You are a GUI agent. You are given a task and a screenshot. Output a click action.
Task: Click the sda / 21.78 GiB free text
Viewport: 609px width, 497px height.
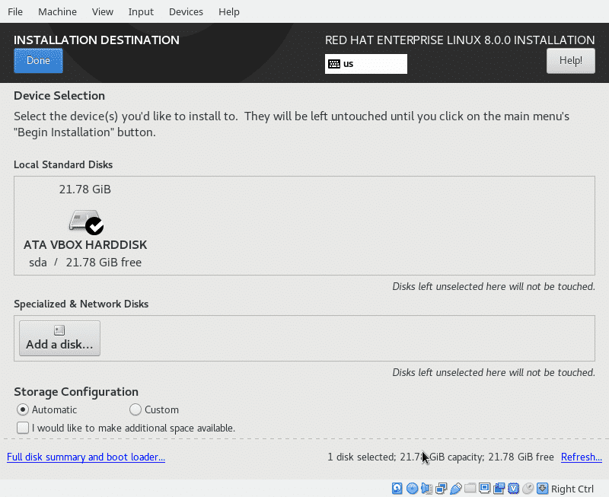pos(85,263)
